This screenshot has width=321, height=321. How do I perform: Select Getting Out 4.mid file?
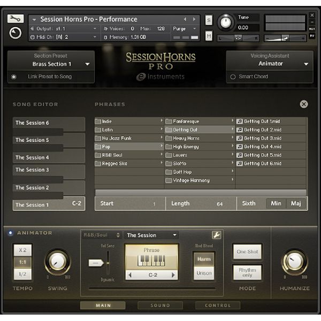click(271, 147)
